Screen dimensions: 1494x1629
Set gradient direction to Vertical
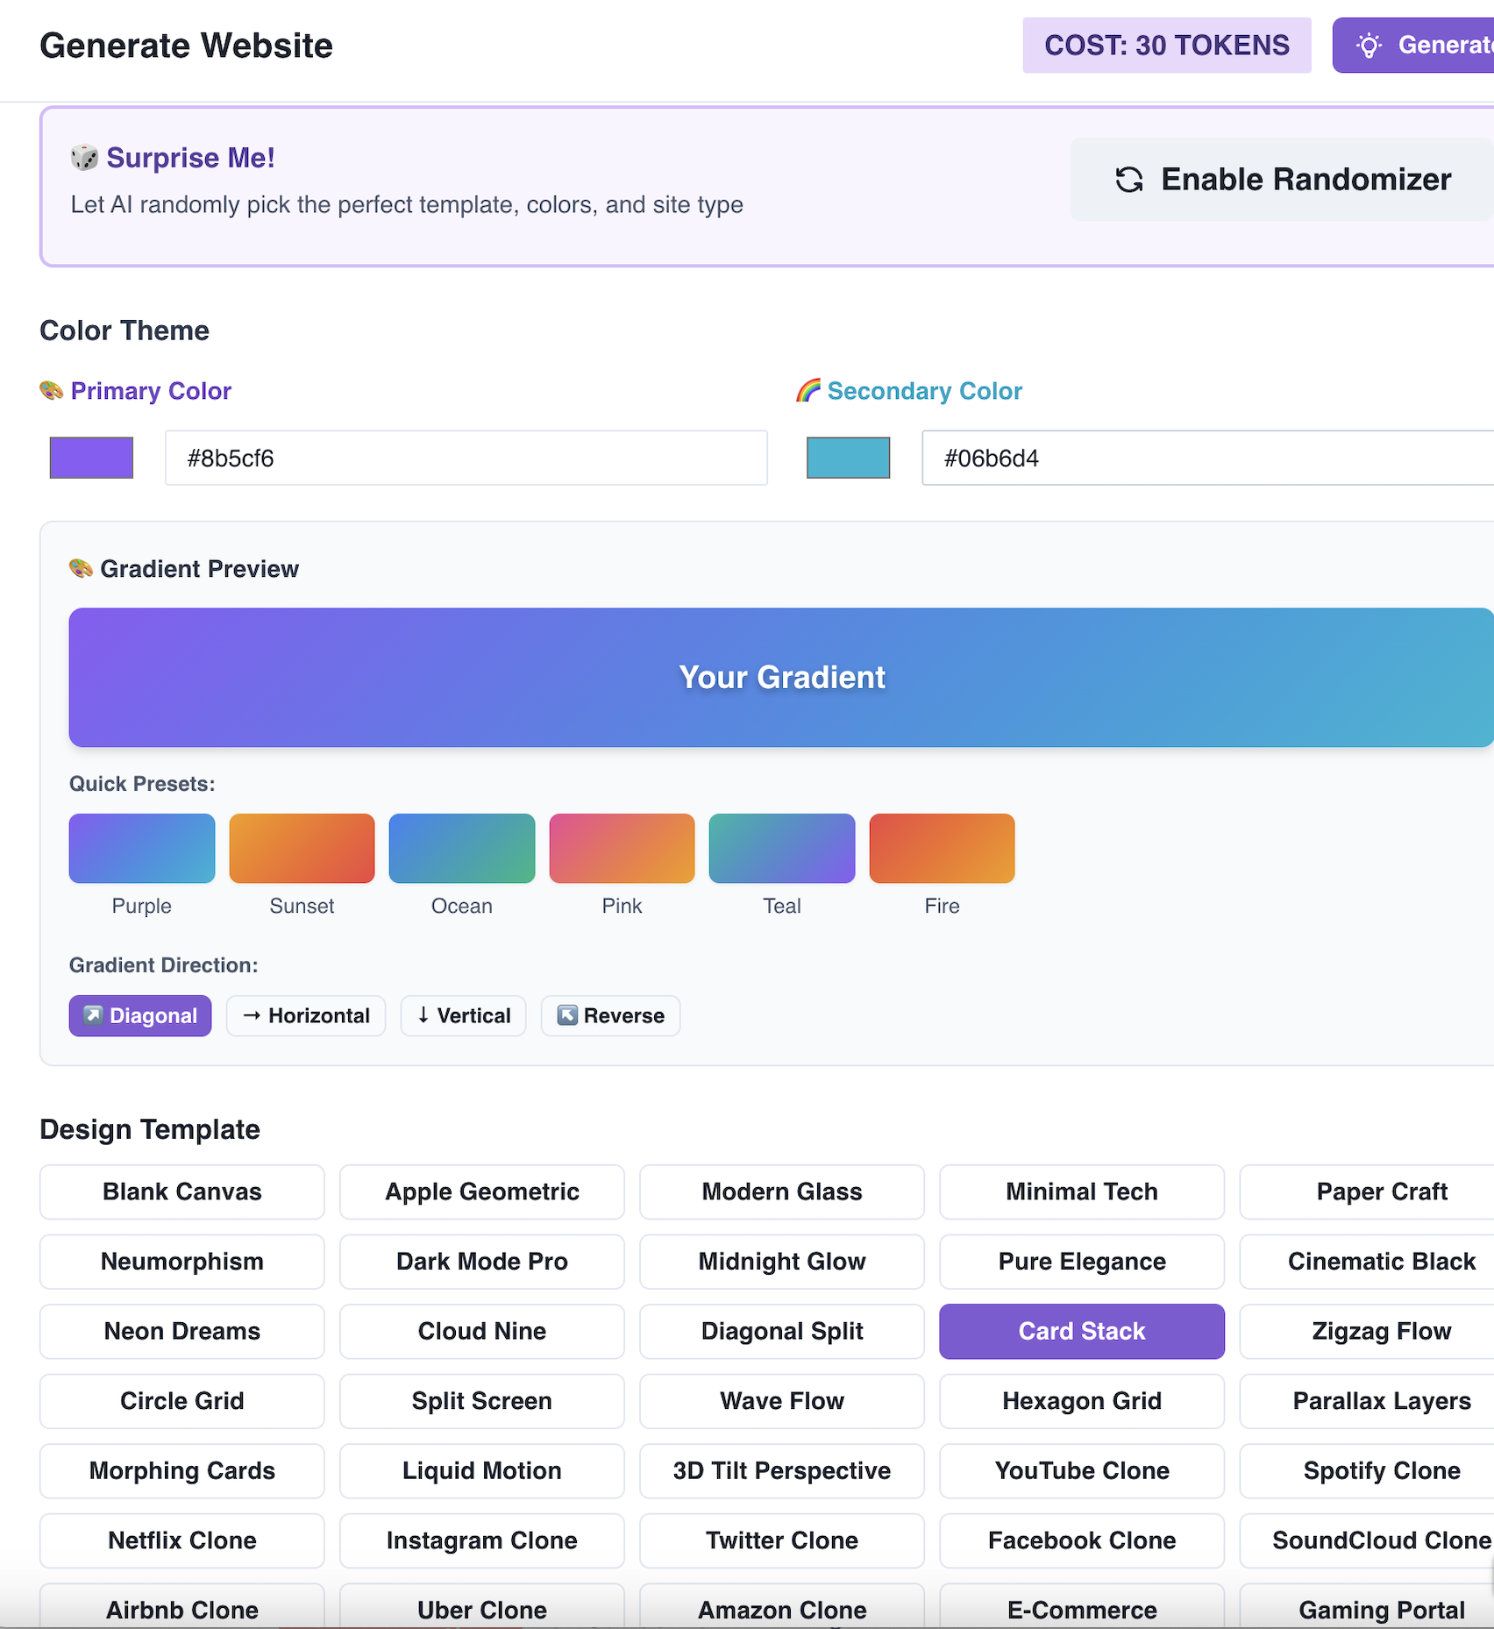(463, 1015)
